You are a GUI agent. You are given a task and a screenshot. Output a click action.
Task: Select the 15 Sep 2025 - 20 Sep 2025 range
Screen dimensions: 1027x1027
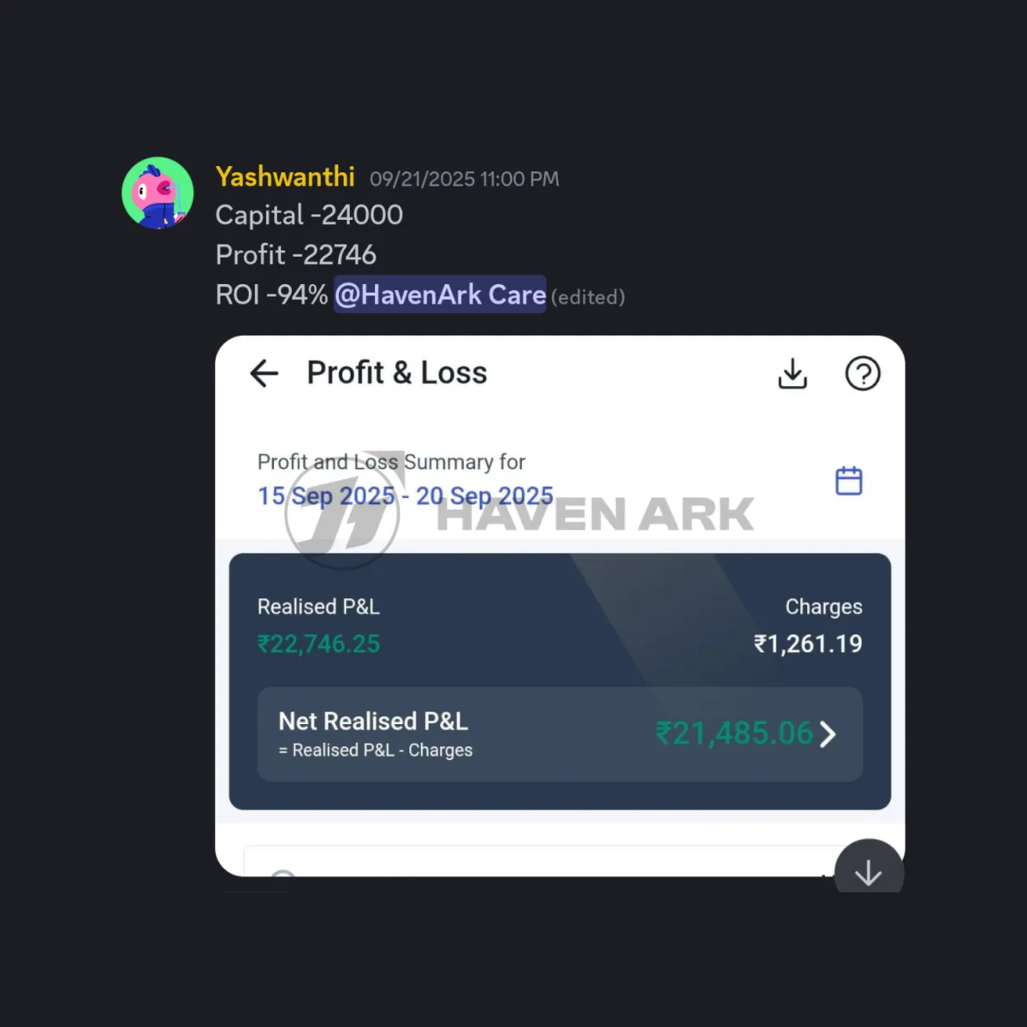point(406,496)
